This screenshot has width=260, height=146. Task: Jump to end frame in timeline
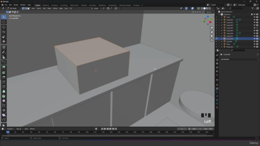(x=116, y=129)
